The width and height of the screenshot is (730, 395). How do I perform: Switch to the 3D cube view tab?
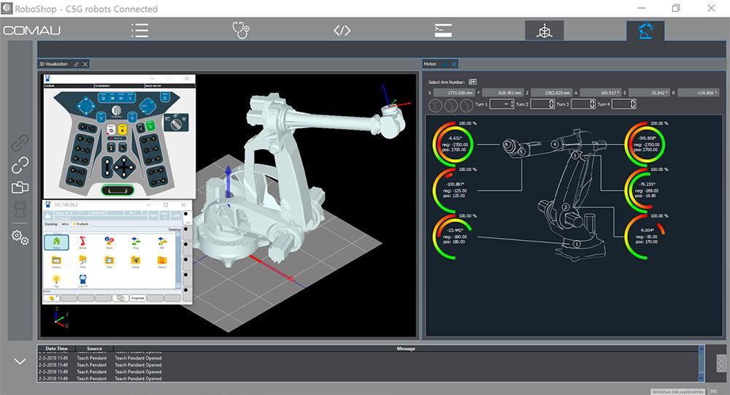(x=545, y=31)
